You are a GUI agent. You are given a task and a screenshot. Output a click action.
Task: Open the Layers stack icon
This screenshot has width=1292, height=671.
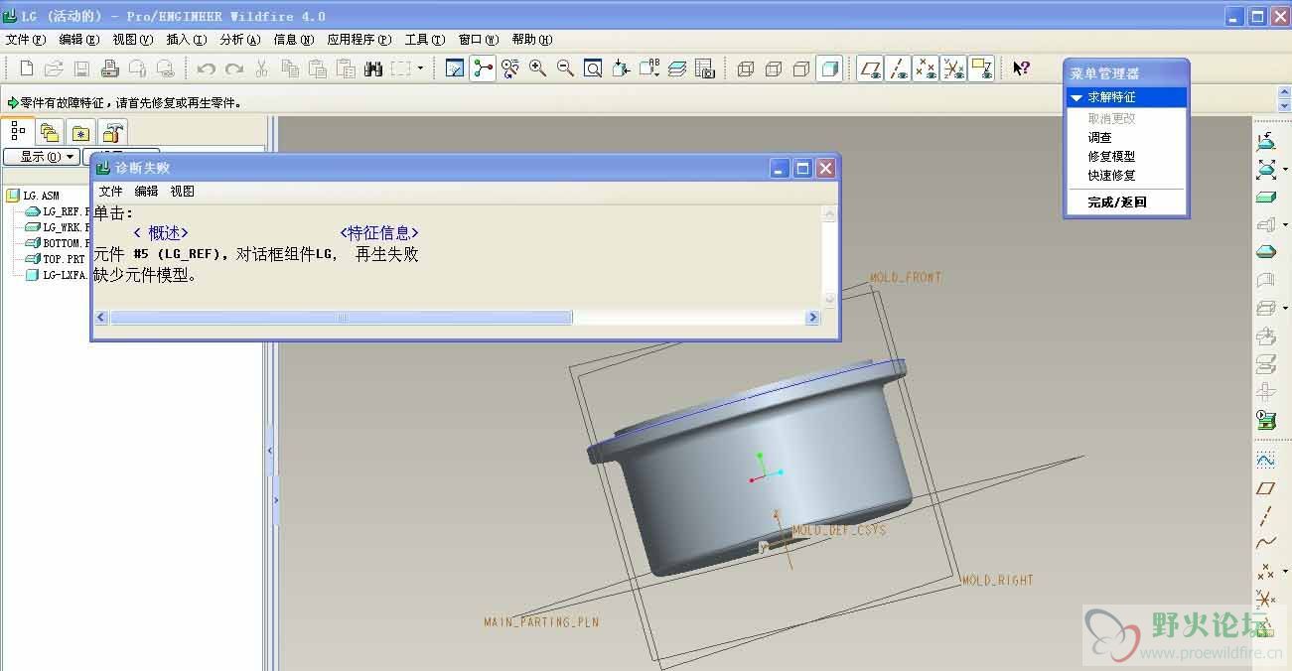pyautogui.click(x=677, y=68)
